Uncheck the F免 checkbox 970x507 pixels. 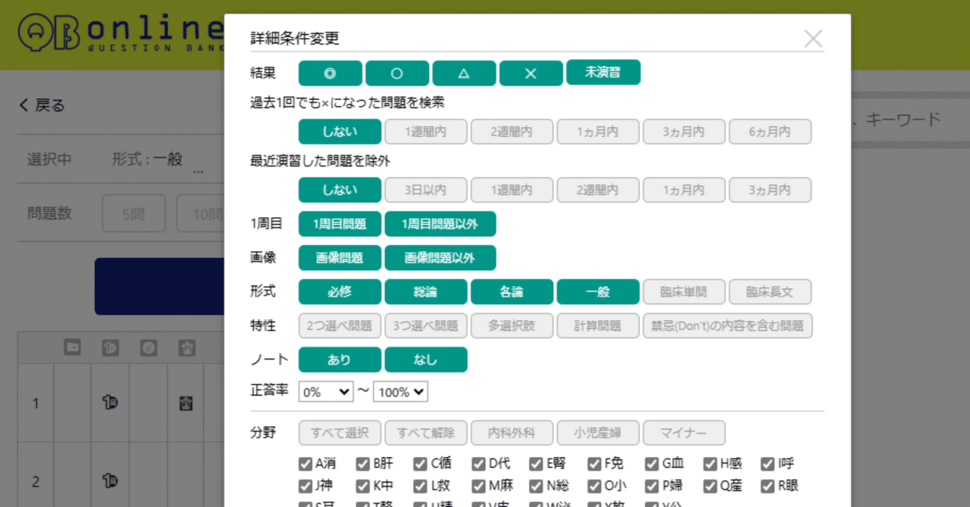[x=594, y=464]
